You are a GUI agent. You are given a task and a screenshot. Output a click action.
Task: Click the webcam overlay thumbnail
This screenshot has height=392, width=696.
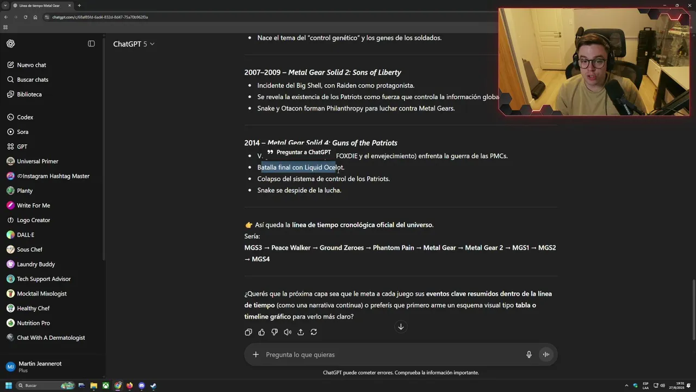594,62
